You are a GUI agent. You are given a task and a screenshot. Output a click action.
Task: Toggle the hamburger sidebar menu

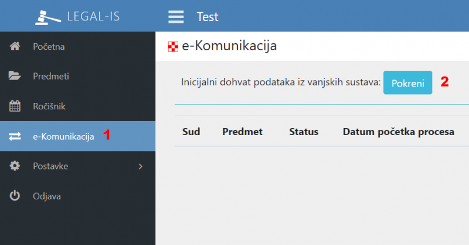click(176, 16)
